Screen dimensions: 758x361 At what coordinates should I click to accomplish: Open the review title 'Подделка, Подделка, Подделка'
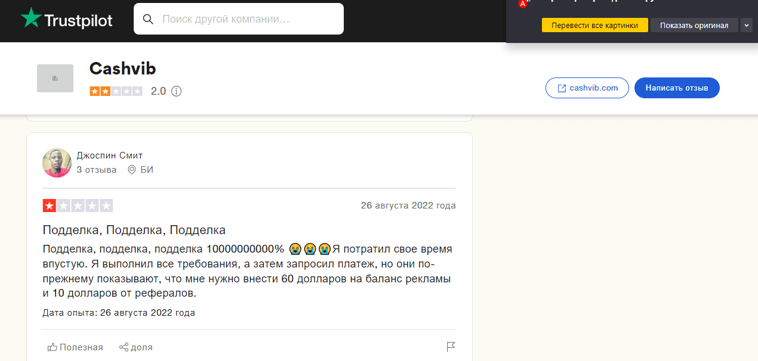pyautogui.click(x=134, y=230)
